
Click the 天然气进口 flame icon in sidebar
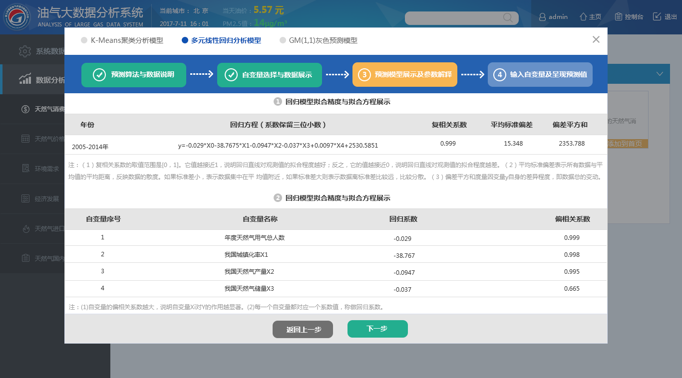[x=25, y=228]
